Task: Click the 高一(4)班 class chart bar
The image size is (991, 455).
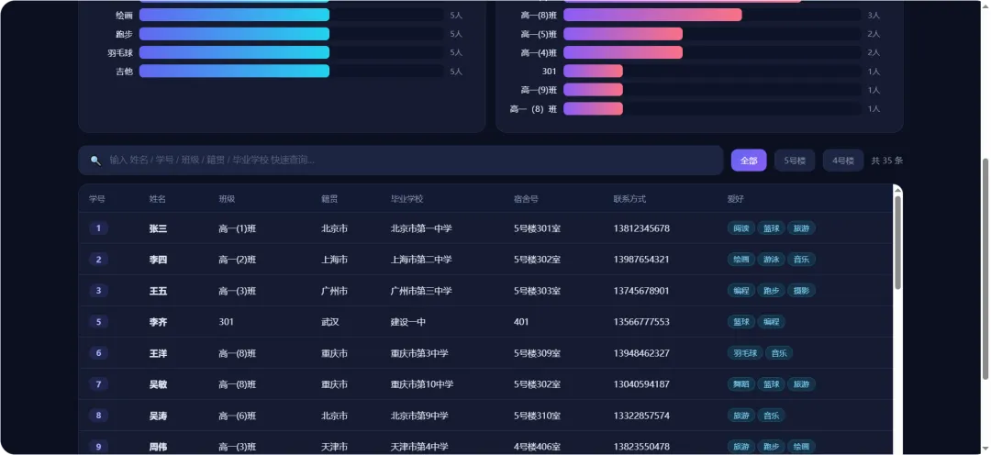Action: (623, 52)
